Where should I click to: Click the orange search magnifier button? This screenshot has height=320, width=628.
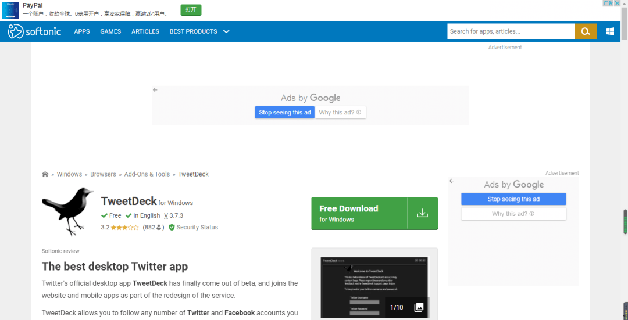(x=586, y=31)
